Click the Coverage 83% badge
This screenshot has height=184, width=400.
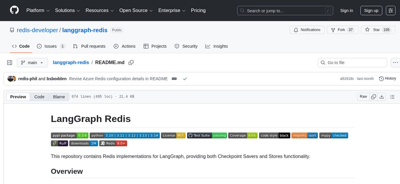coord(243,136)
